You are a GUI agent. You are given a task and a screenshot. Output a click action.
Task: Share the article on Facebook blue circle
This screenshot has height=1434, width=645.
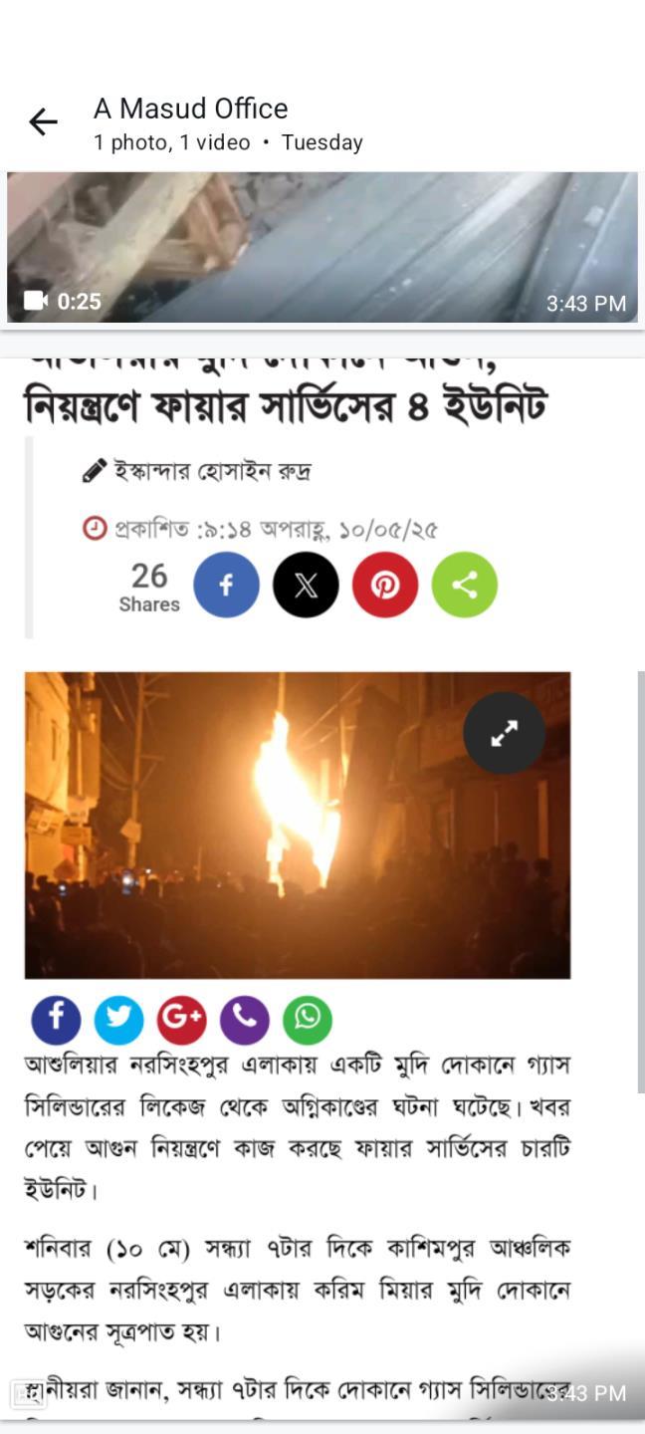(x=226, y=585)
